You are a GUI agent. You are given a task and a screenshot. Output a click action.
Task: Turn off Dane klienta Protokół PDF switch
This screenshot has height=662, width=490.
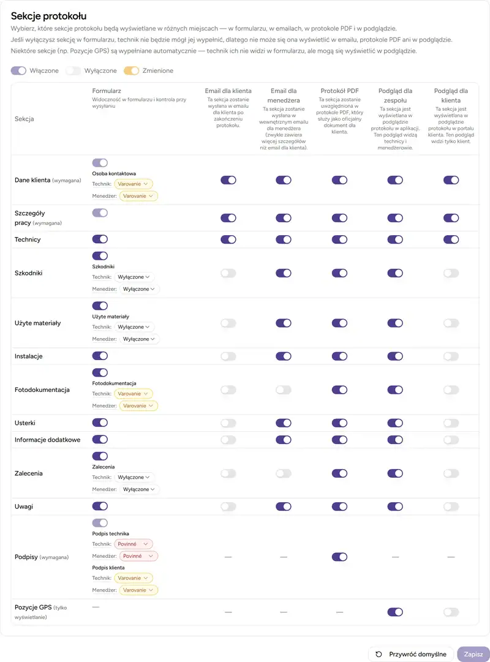click(339, 180)
